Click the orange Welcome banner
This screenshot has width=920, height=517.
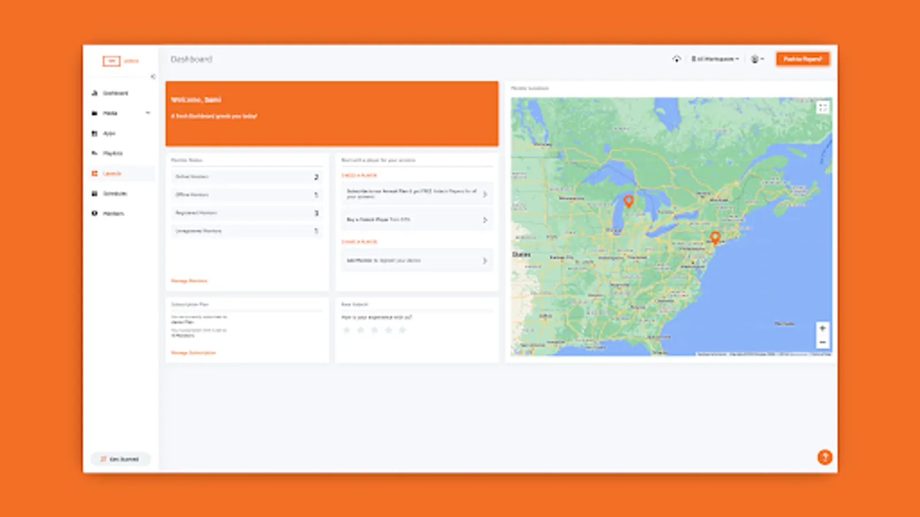click(x=332, y=113)
